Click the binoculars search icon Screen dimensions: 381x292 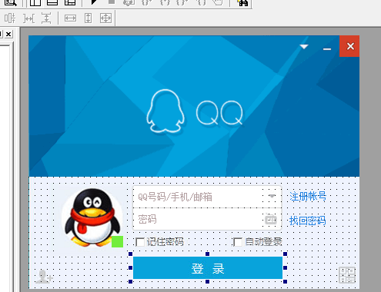[242, 2]
